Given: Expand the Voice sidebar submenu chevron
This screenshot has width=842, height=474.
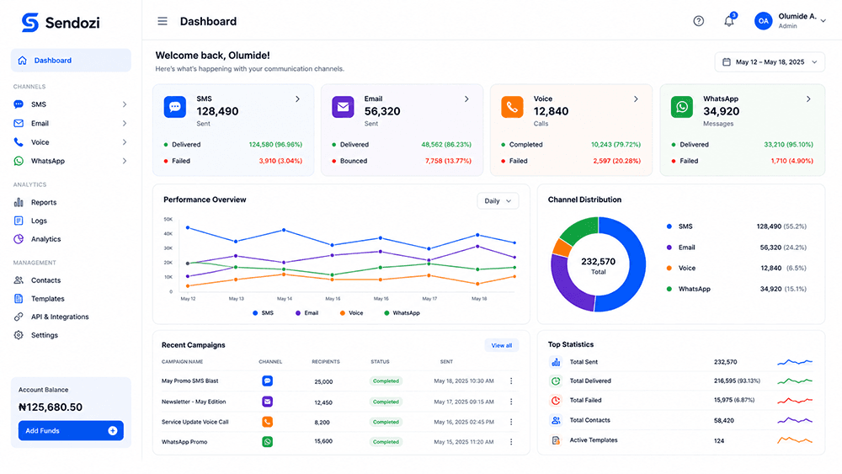Looking at the screenshot, I should tap(124, 142).
